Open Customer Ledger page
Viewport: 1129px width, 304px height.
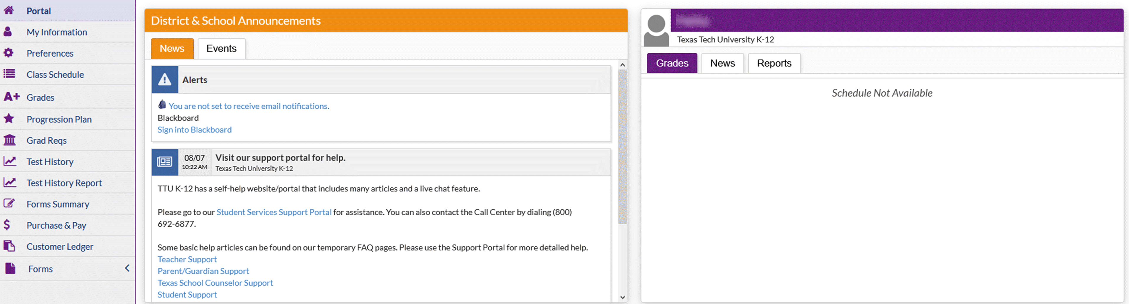tap(68, 246)
